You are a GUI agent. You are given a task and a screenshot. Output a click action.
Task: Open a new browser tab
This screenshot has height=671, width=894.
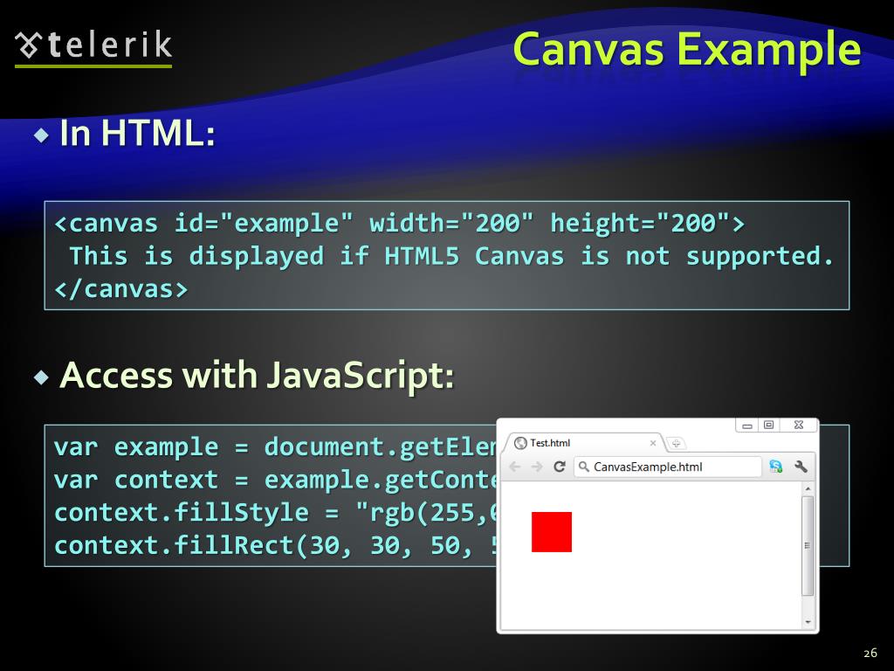[x=676, y=443]
